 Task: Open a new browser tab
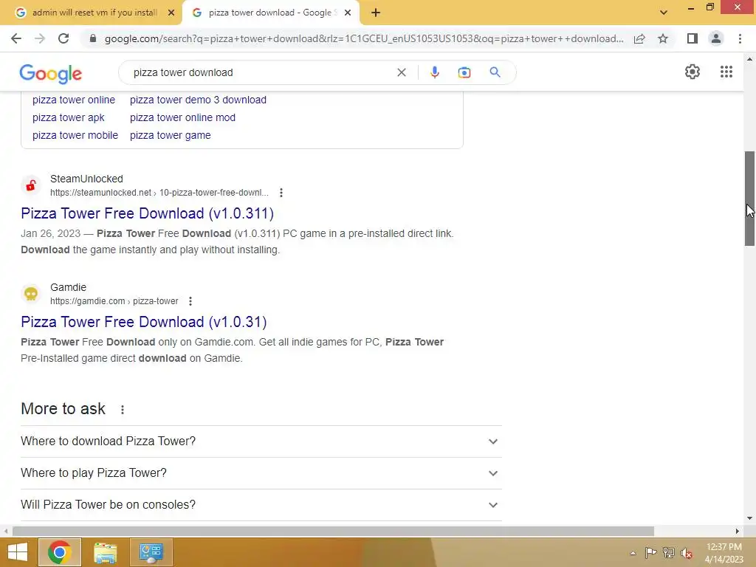(376, 13)
